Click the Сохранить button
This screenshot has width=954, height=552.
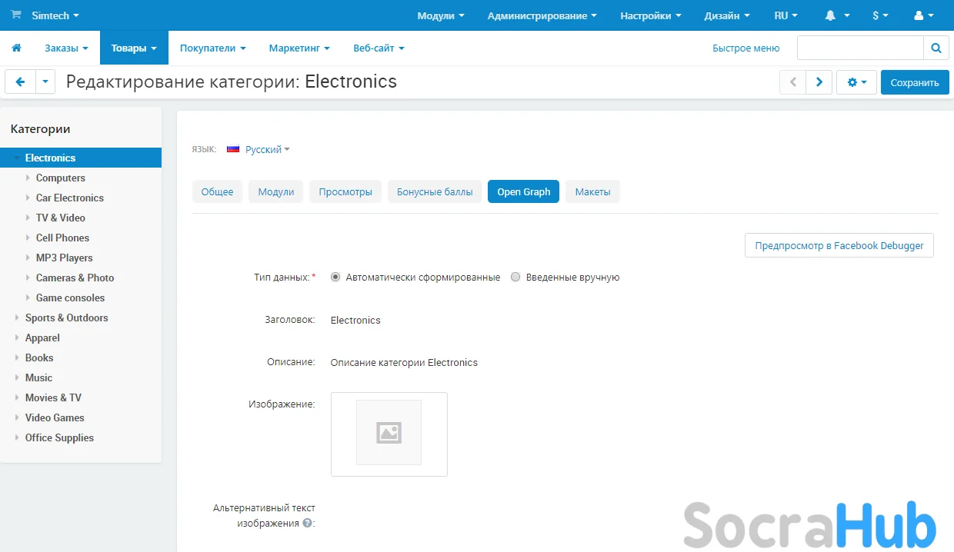coord(914,82)
